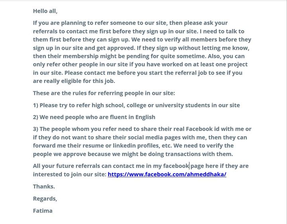The image size is (287, 224).
Task: Place cursor on "Hello all," greeting
Action: pyautogui.click(x=45, y=11)
